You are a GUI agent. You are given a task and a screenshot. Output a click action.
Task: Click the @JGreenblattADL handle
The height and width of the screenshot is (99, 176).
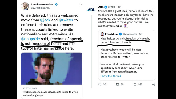click(40, 8)
